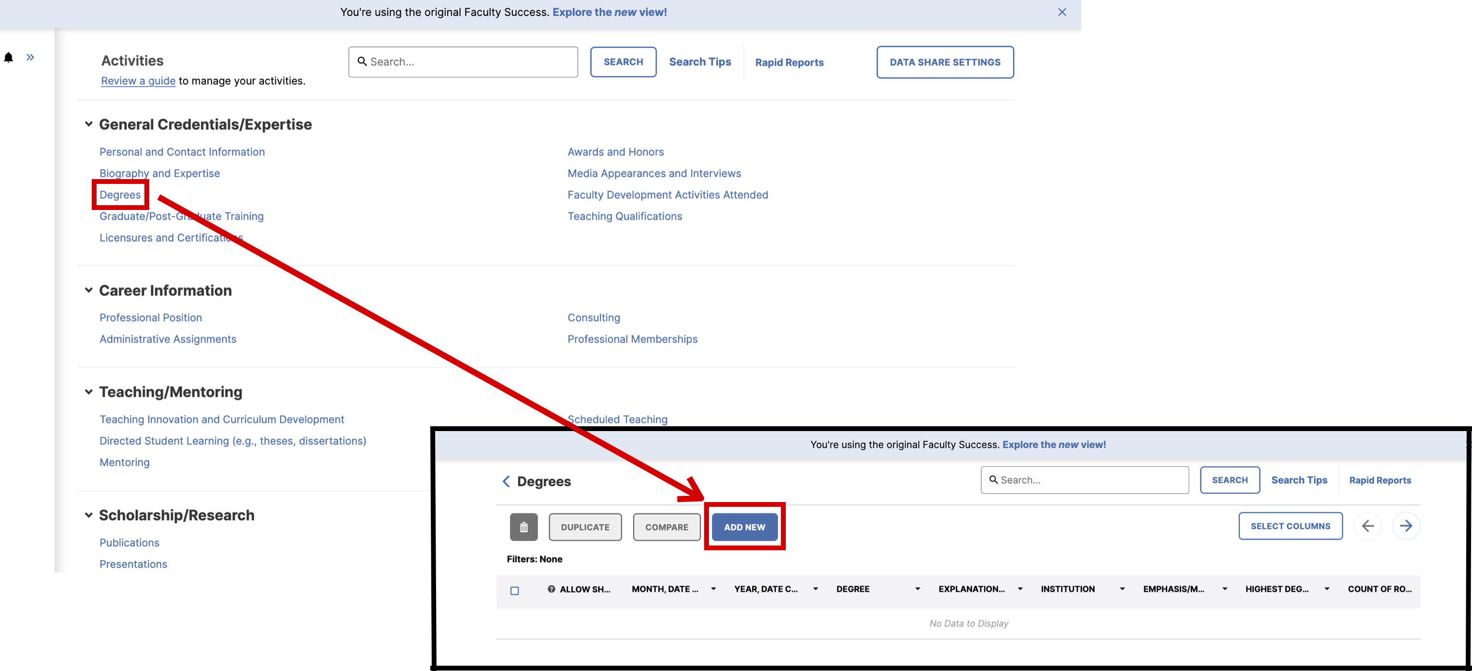This screenshot has height=671, width=1472.
Task: Collapse Teaching/Mentoring section
Action: (88, 392)
